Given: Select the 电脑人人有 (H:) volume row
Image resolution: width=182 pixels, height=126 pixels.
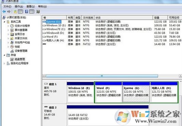Looking at the screenshot, I should tap(112, 41).
